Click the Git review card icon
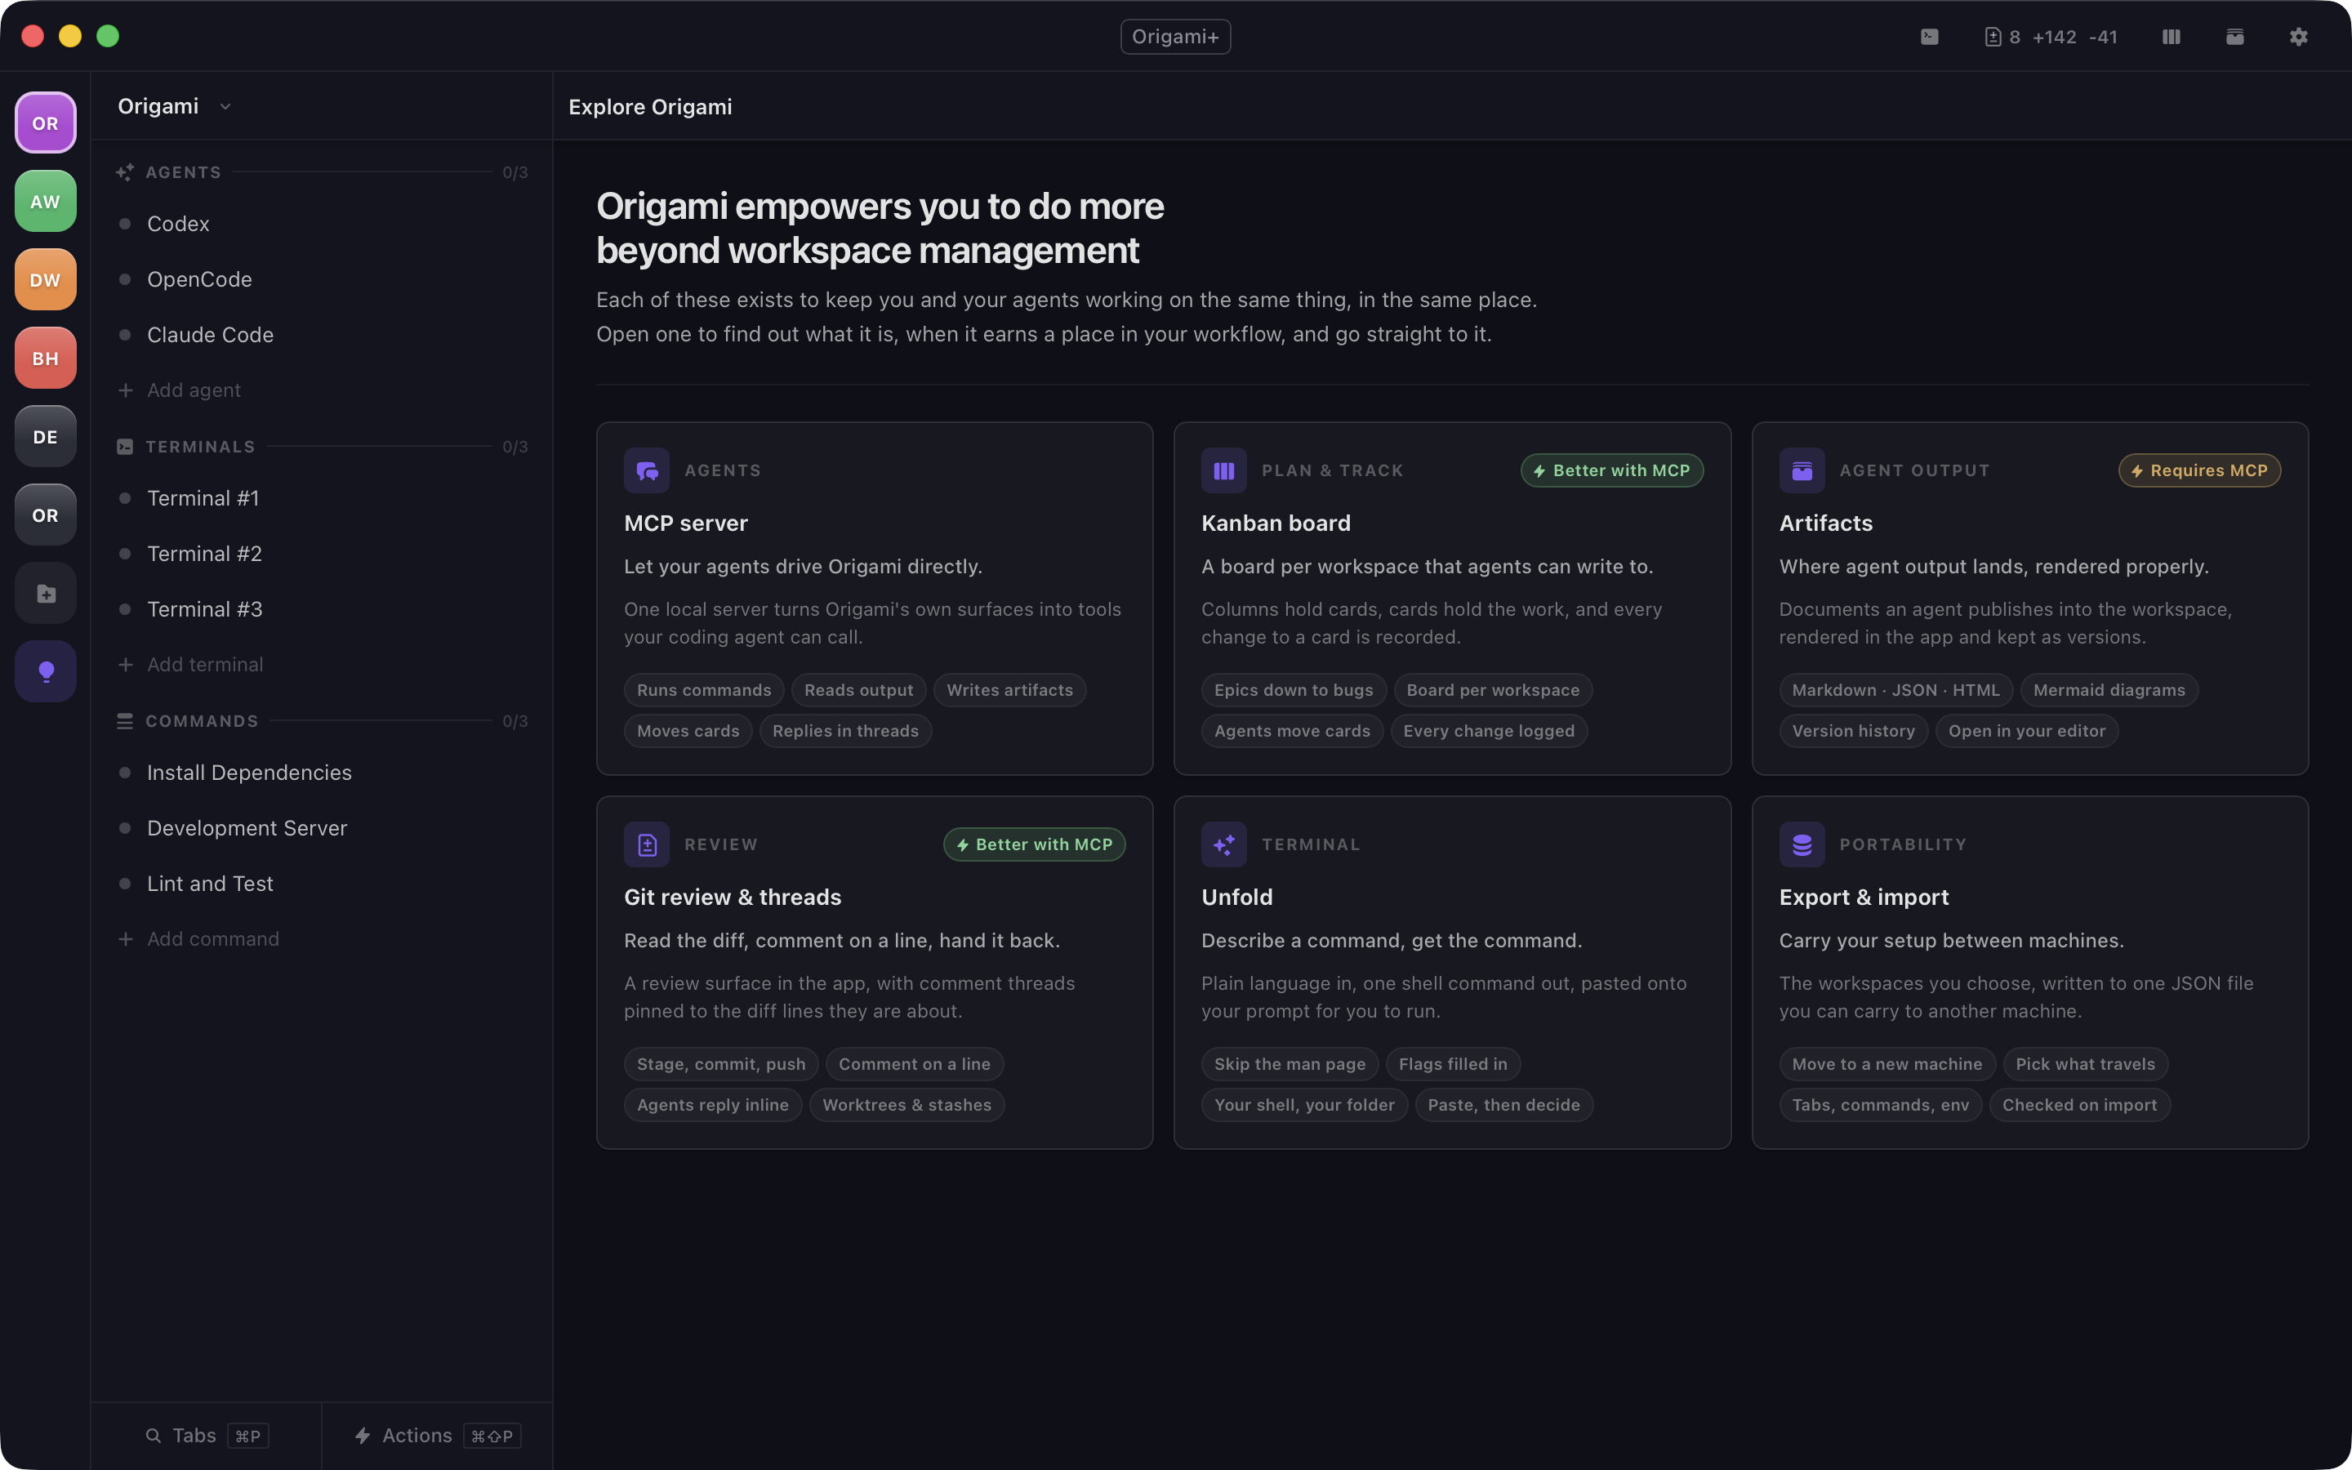This screenshot has width=2352, height=1470. (646, 845)
